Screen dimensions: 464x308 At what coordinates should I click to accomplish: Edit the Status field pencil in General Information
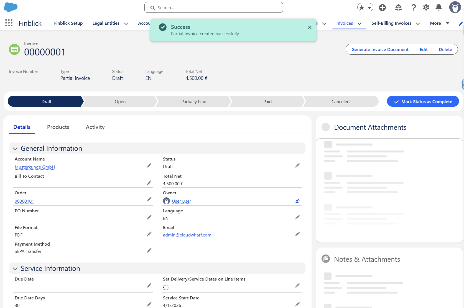pyautogui.click(x=297, y=166)
